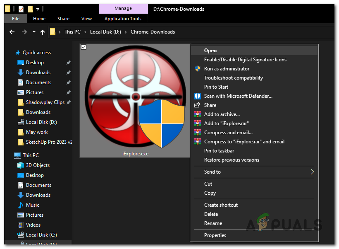Choose Restore previous versions
339x249 pixels.
(254, 160)
